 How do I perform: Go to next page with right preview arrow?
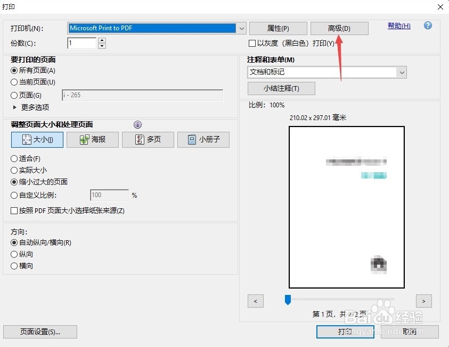pos(424,301)
